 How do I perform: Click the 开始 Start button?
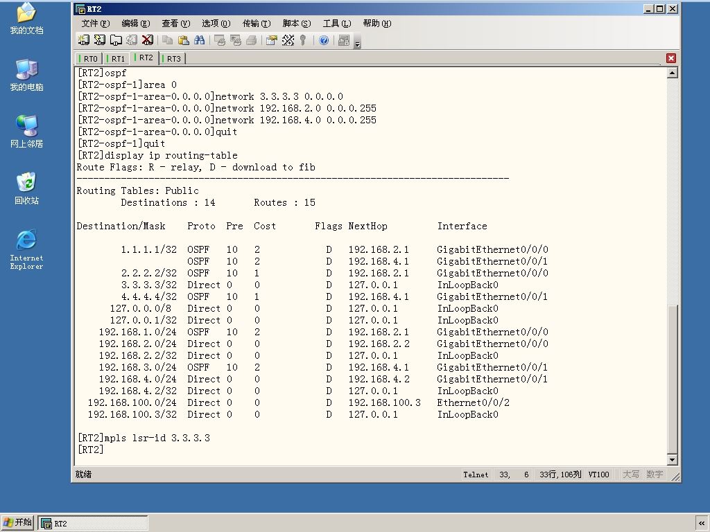pos(17,522)
